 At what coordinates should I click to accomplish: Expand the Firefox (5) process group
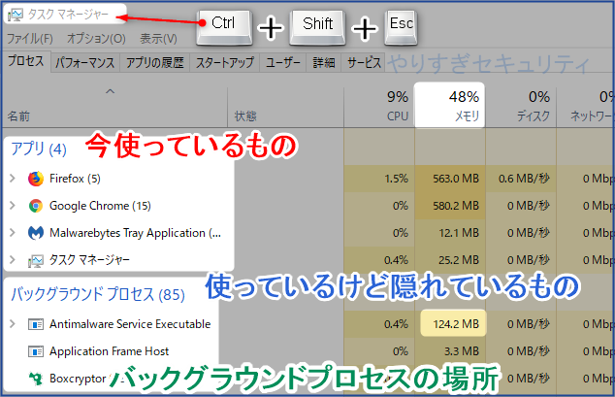tap(13, 179)
